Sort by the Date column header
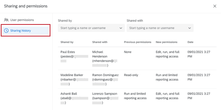This screenshot has width=221, height=110. pos(190,42)
